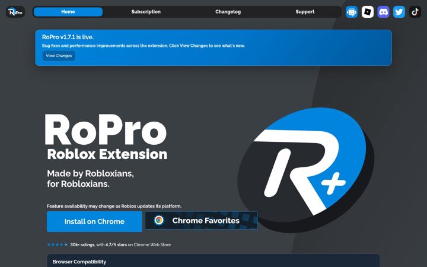Click the View Changes button
Image resolution: width=427 pixels, height=267 pixels.
59,56
